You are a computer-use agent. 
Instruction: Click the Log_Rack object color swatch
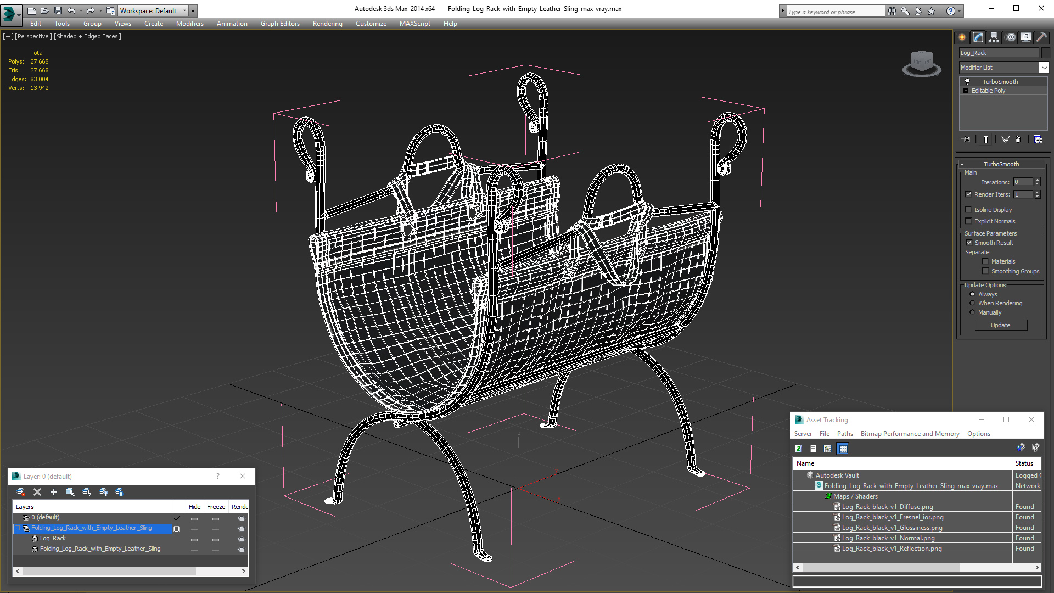[x=1045, y=53]
